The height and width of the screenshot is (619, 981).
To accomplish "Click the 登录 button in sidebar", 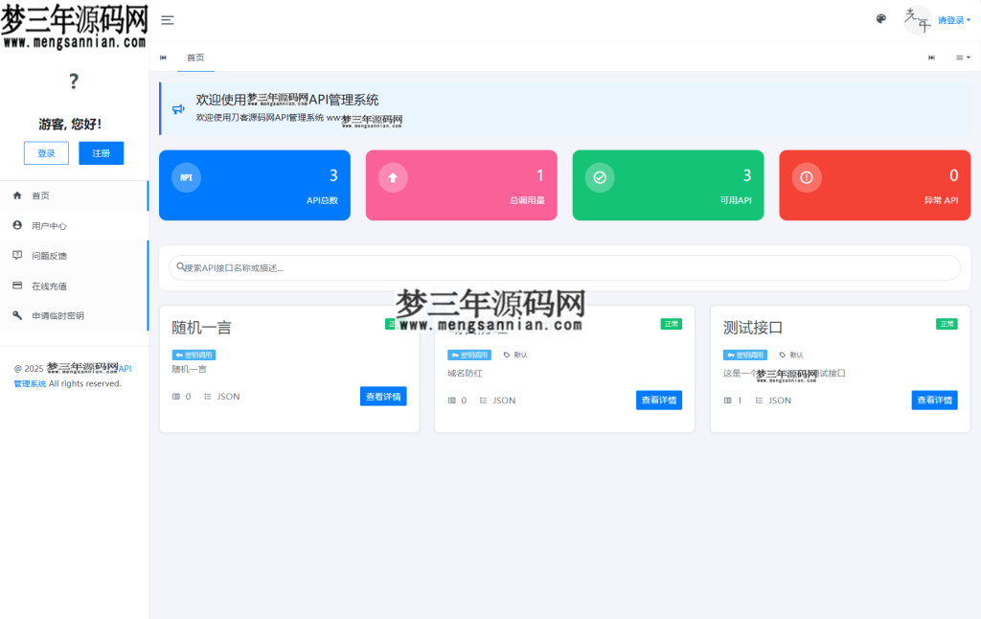I will coord(46,153).
